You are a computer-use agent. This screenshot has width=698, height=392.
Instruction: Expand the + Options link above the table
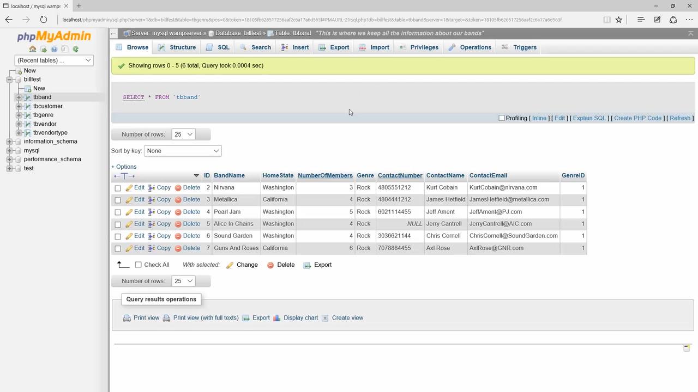pyautogui.click(x=124, y=167)
